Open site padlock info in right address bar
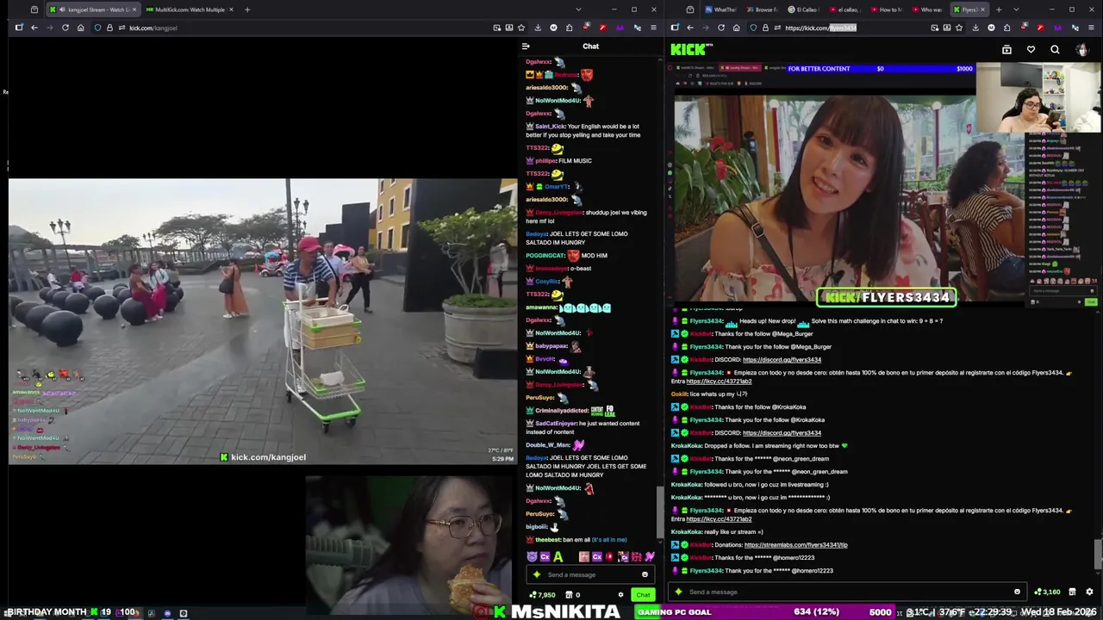The width and height of the screenshot is (1103, 620). click(766, 28)
